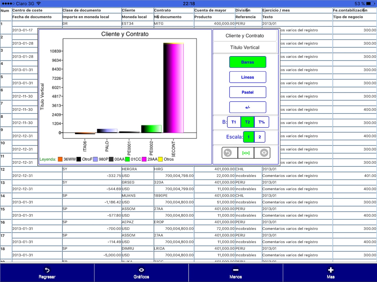The width and height of the screenshot is (377, 282).
Task: Select row number 14
Action: (x=6, y=199)
